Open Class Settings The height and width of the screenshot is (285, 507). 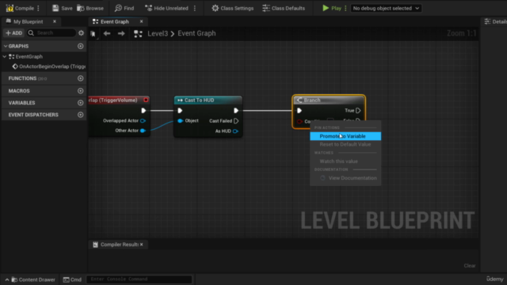232,8
